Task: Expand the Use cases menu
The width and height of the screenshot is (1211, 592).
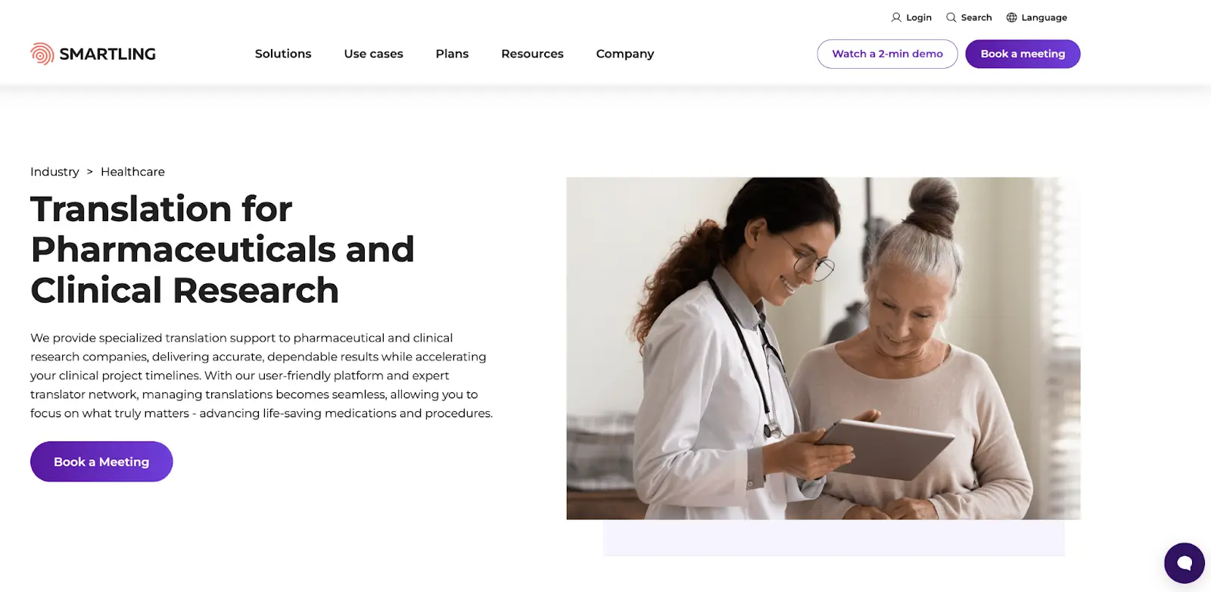Action: [373, 54]
